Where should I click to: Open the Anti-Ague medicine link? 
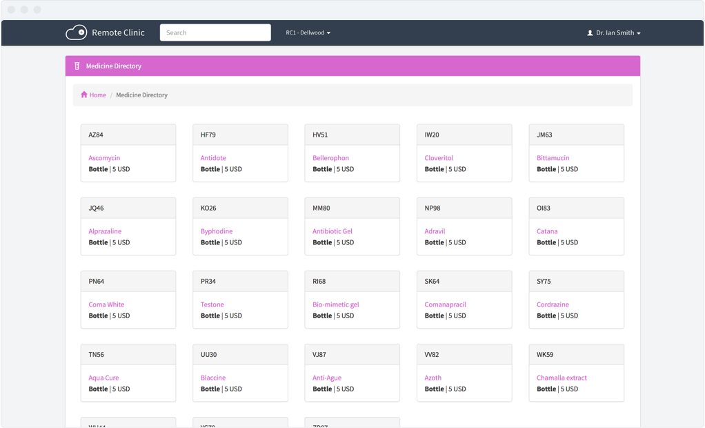(326, 378)
